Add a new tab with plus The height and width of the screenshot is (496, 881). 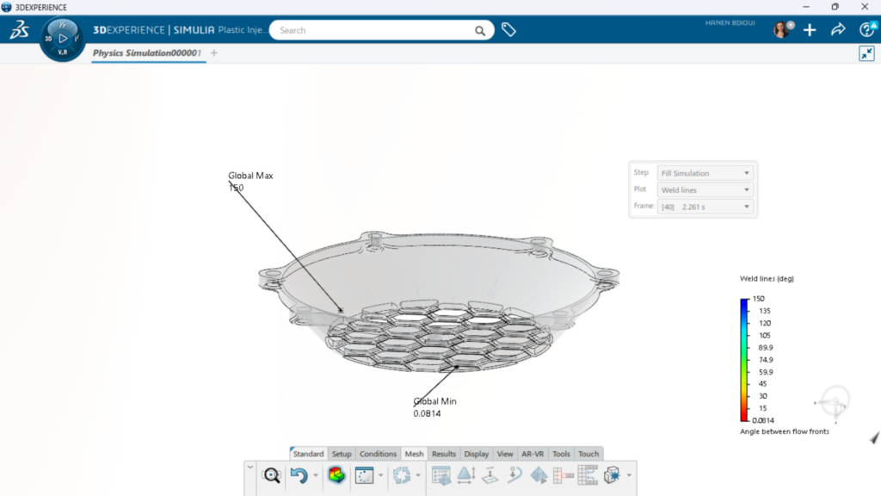214,53
